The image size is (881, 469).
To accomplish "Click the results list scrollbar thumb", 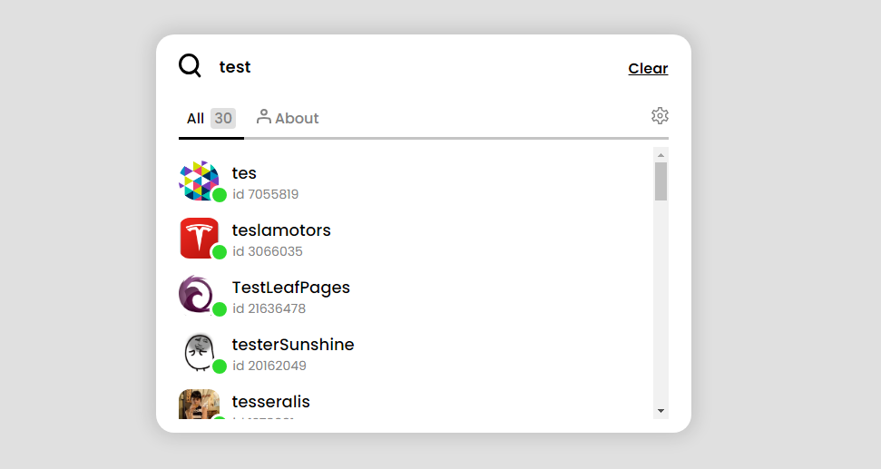I will click(661, 181).
